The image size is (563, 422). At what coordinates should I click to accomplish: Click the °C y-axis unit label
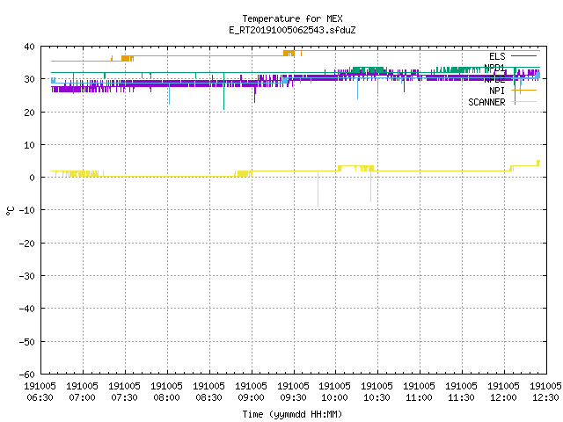click(11, 211)
